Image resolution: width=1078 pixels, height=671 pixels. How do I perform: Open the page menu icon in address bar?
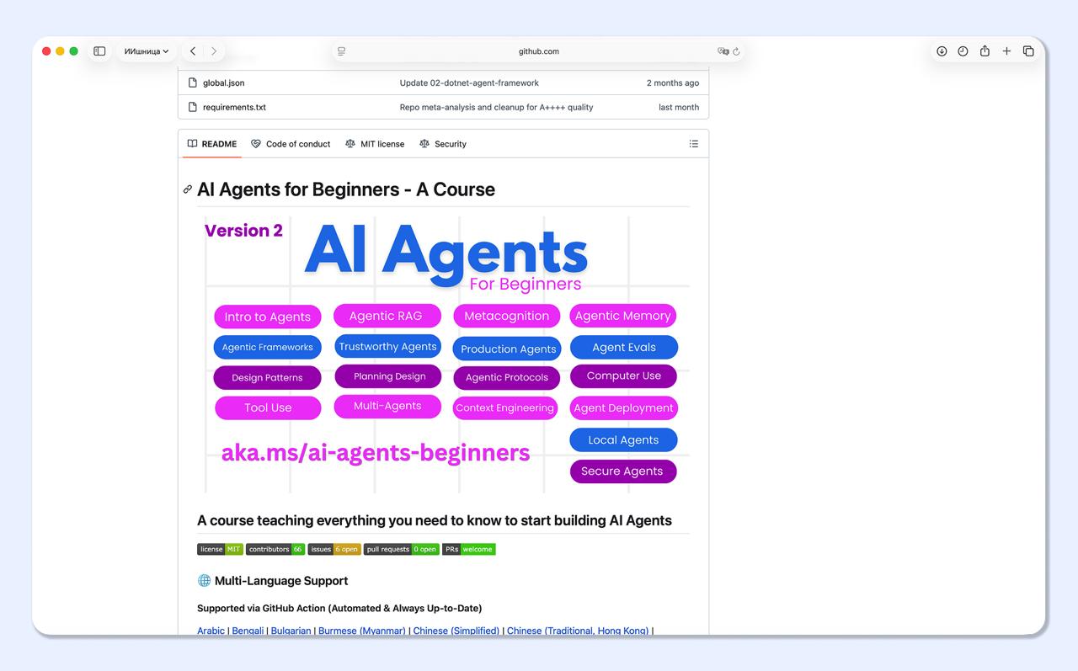[x=341, y=51]
